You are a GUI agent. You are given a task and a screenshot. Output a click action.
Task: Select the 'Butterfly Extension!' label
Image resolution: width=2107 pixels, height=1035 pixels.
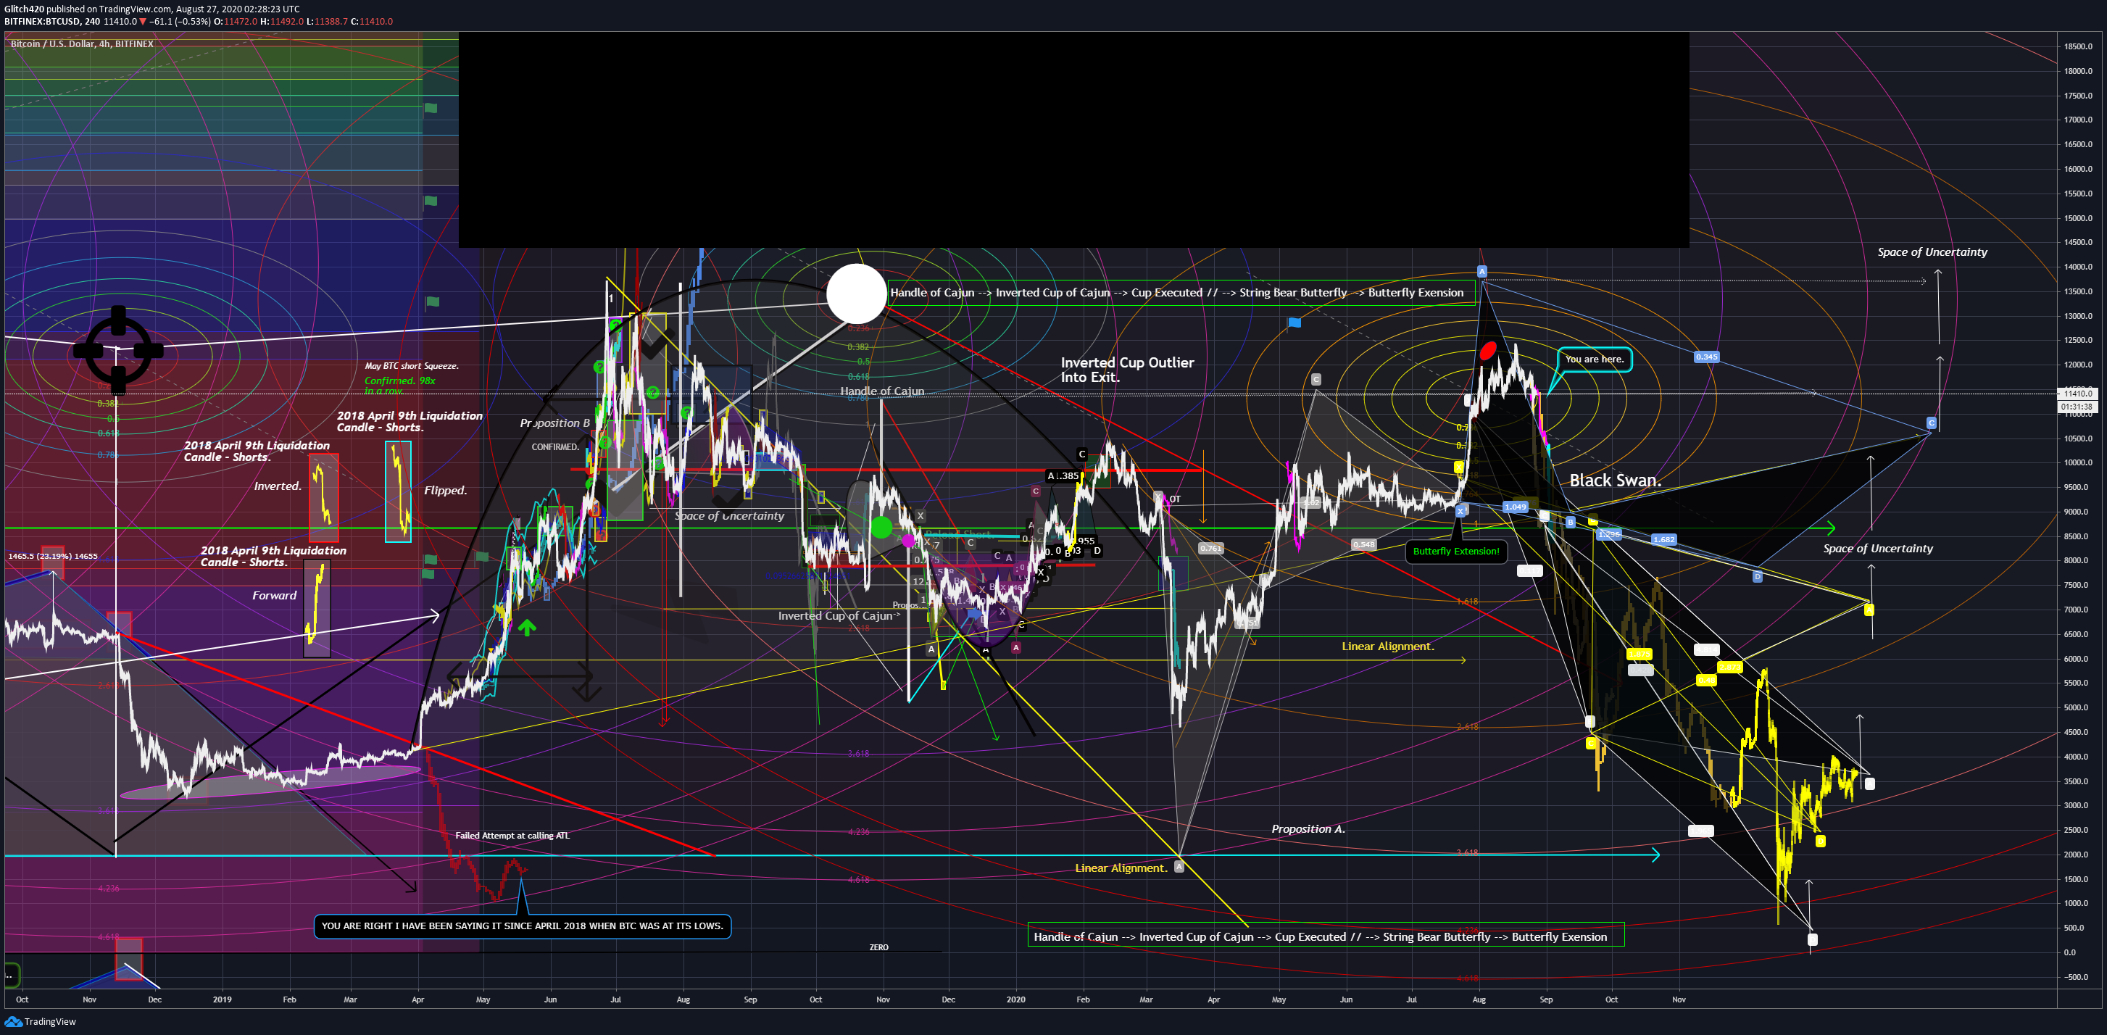pyautogui.click(x=1456, y=552)
